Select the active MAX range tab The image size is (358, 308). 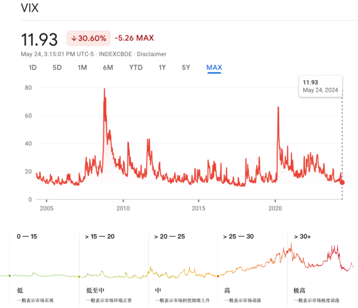point(214,68)
